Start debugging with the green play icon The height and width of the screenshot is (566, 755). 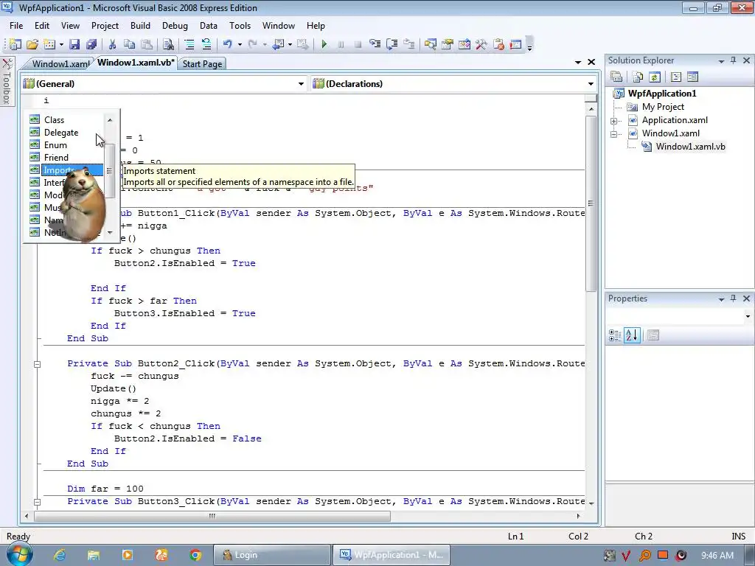click(x=324, y=45)
